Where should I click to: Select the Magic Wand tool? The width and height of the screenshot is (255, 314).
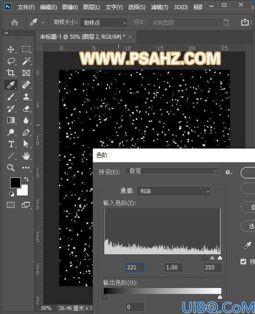click(26, 61)
